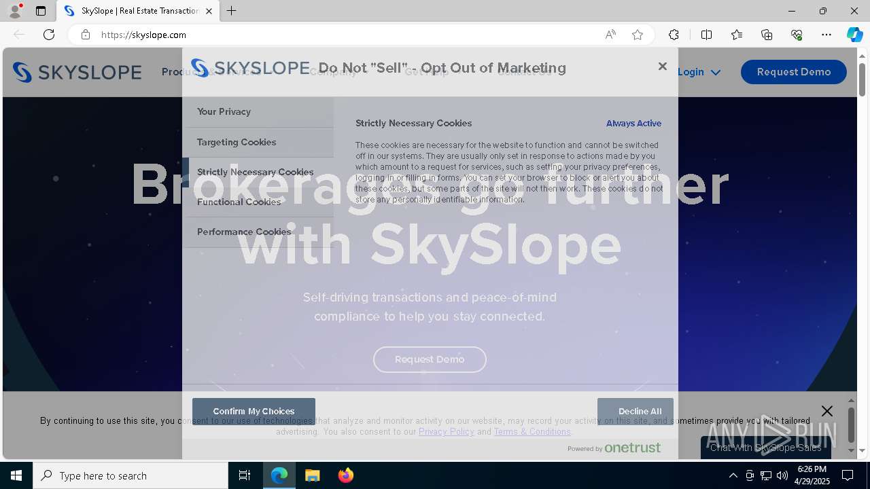Refresh the browser page
The height and width of the screenshot is (489, 870).
coord(49,35)
